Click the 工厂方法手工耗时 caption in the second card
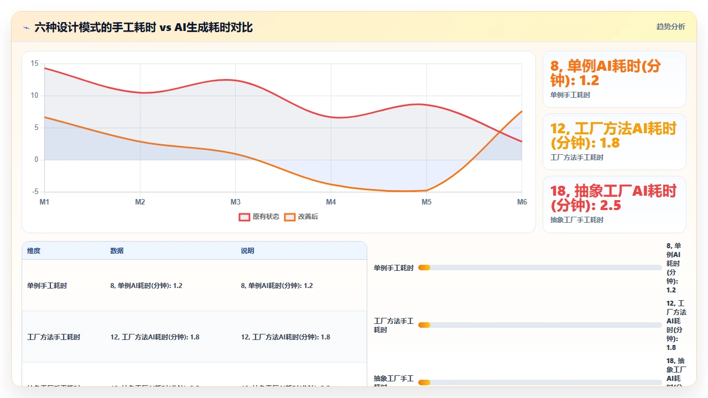The image size is (708, 398). pos(577,158)
